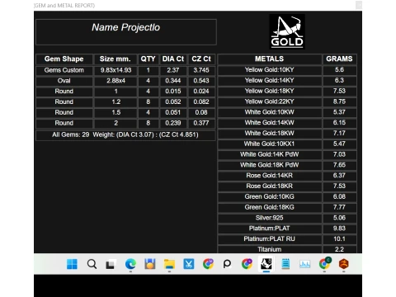Viewport: 396px width, 297px height.
Task: Click the DIA Ct column header
Action: [173, 59]
